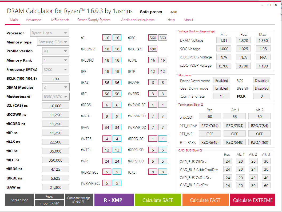Expand the Motherboard dropdown
Screen dimensions: 282x212
pos(56,97)
